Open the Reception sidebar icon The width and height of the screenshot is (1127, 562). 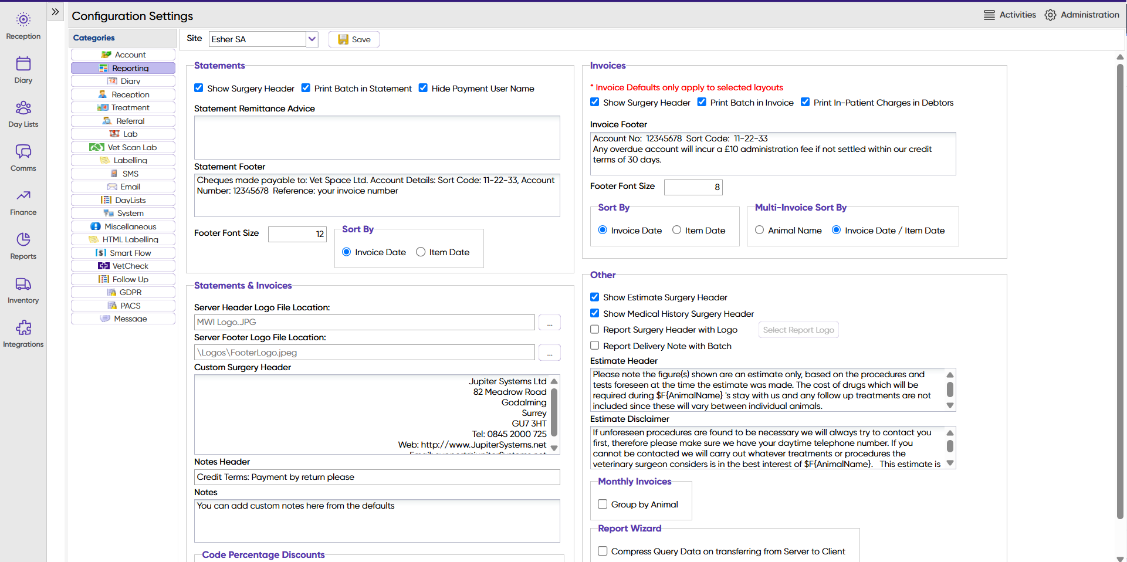[x=23, y=20]
